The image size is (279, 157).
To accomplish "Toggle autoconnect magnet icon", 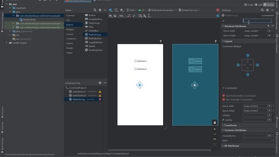I will [x=115, y=16].
